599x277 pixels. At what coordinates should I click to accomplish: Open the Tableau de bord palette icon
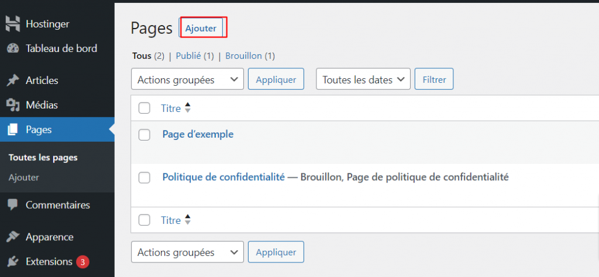click(13, 48)
